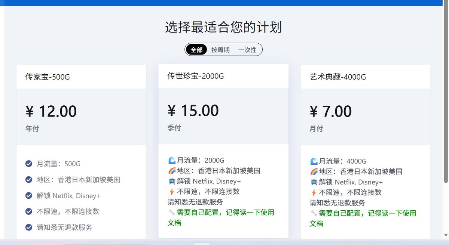
Task: Click check icon beside 解锁 Netflix in 传家宝 card
Action: coord(29,195)
